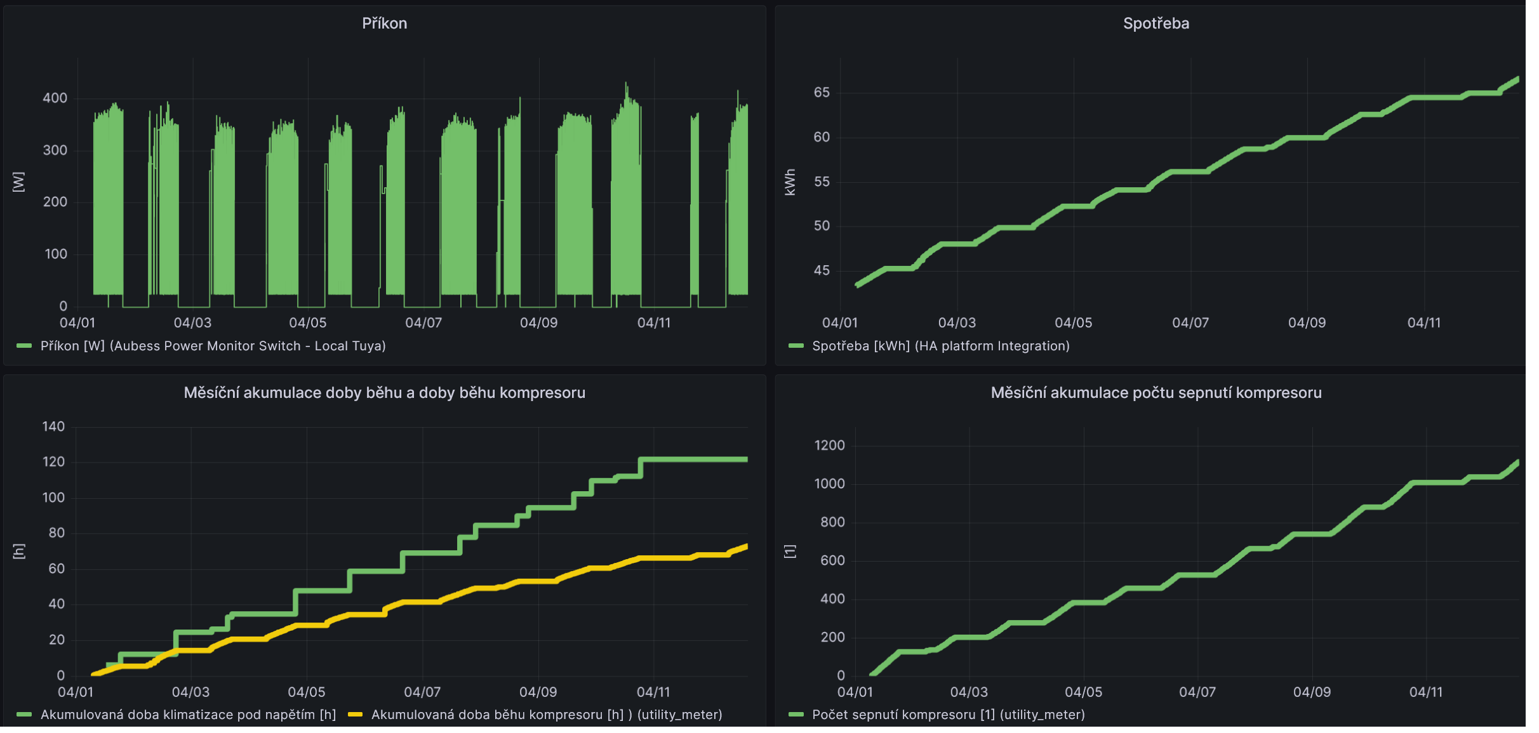This screenshot has width=1539, height=733.
Task: Click the green swatch of the Příkon legend
Action: tap(24, 346)
